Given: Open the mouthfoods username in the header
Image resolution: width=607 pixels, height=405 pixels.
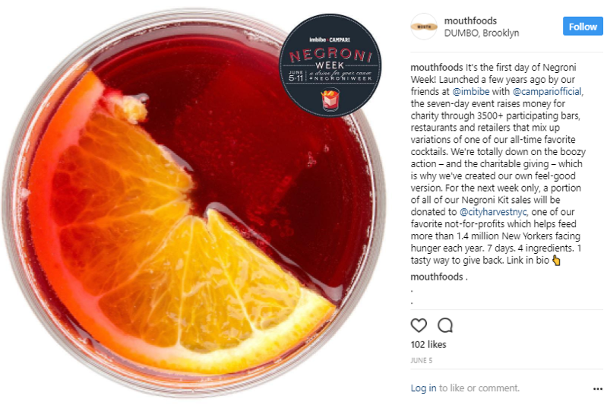Looking at the screenshot, I should click(470, 21).
